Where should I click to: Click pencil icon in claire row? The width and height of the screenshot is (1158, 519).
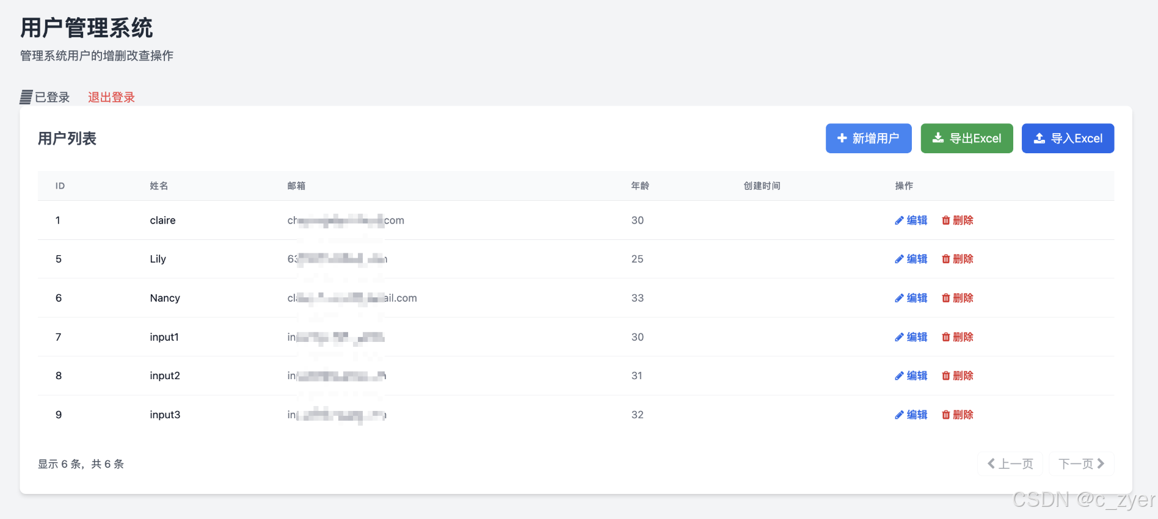tap(899, 220)
